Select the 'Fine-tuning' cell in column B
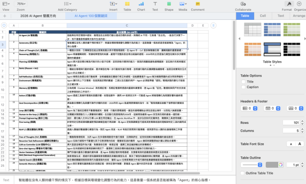 pyautogui.click(x=42, y=124)
